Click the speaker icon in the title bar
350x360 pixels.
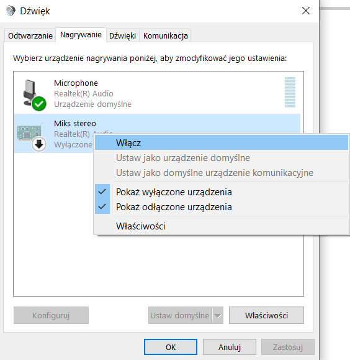point(11,11)
